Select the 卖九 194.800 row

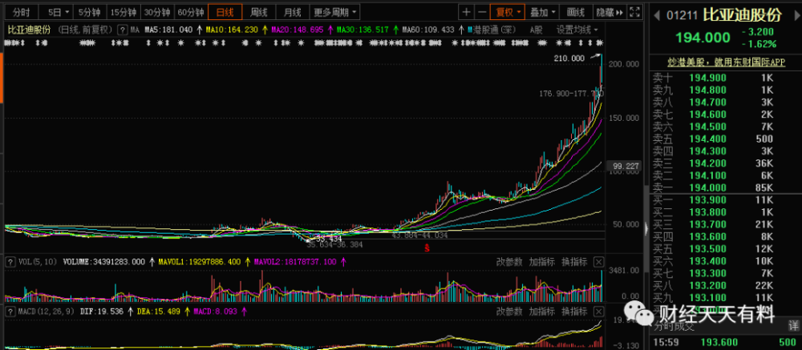[x=723, y=90]
